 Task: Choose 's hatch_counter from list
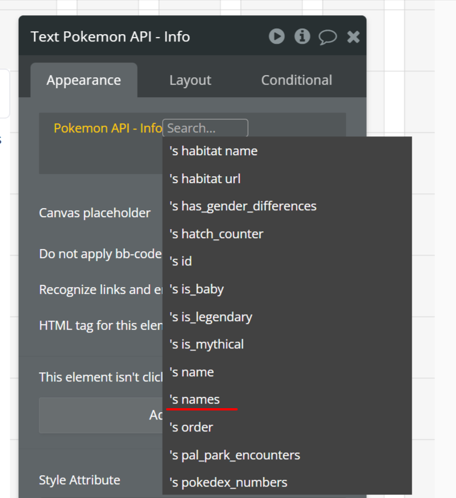pos(287,234)
